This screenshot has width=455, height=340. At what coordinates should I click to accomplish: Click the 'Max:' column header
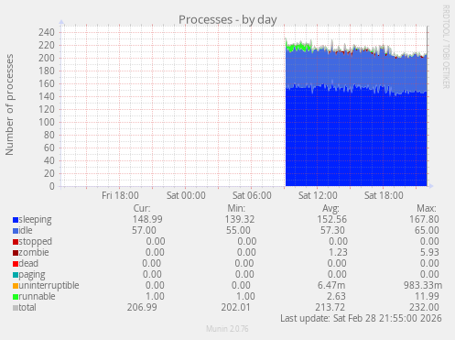click(427, 208)
